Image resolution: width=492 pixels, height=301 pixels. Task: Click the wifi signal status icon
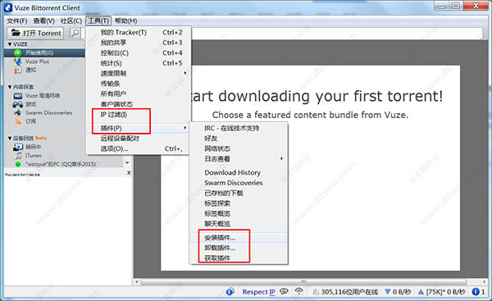coord(298,292)
